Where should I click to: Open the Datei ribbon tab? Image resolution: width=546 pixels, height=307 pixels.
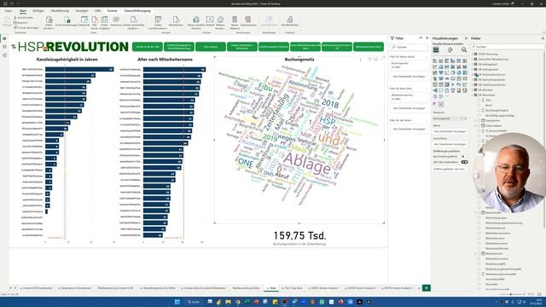pos(8,11)
